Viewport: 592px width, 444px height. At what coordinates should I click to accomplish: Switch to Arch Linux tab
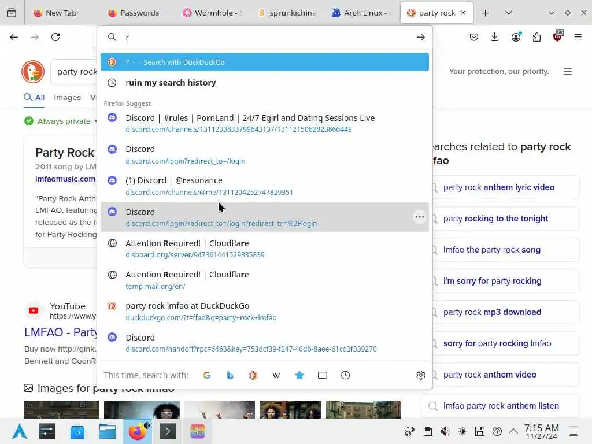coord(361,13)
